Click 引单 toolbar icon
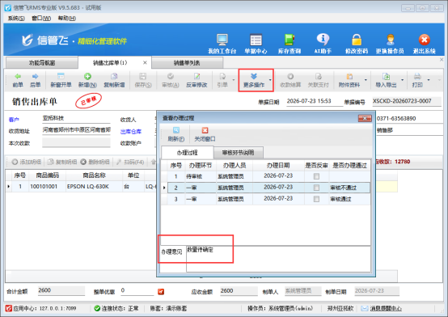Viewport: 448px width, 317px height. (x=222, y=80)
